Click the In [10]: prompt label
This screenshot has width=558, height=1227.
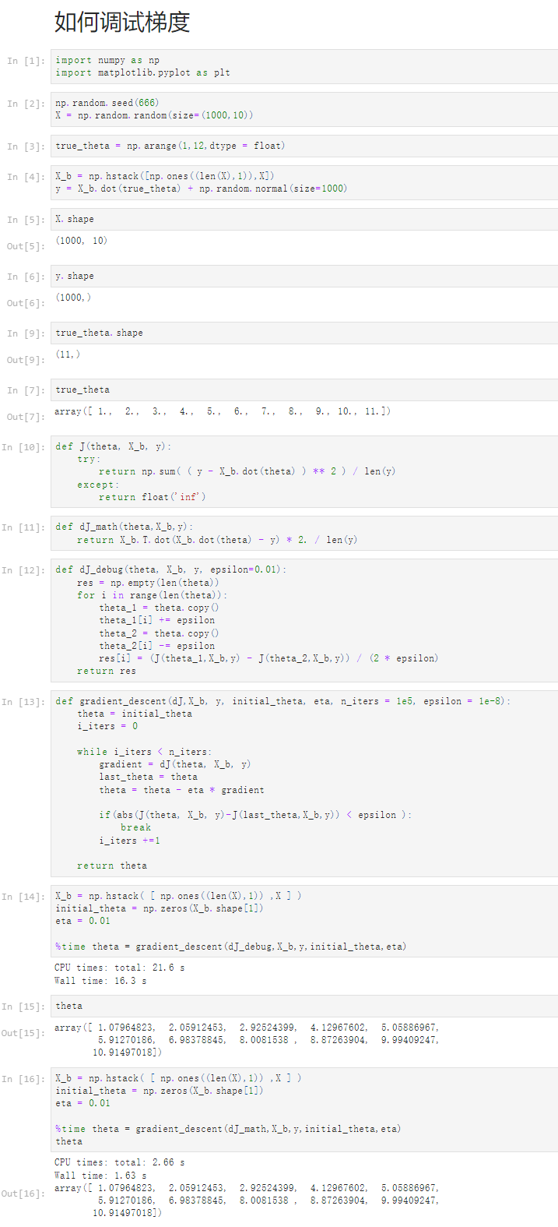(x=23, y=447)
